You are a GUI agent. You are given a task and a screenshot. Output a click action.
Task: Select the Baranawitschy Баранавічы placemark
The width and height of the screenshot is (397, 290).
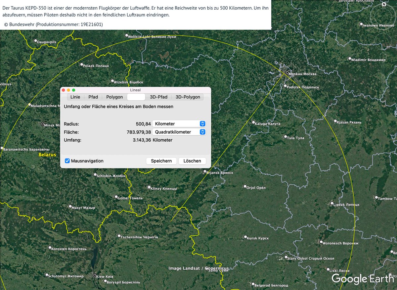tap(2, 148)
